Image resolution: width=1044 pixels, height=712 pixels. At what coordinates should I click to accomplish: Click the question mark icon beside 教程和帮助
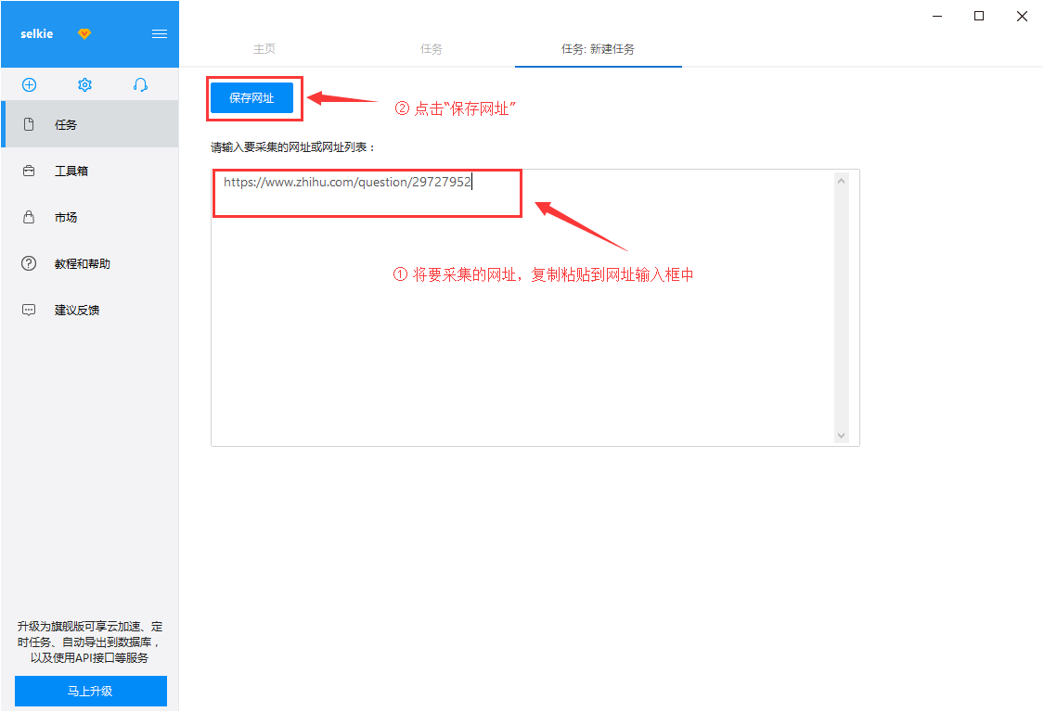click(x=29, y=263)
